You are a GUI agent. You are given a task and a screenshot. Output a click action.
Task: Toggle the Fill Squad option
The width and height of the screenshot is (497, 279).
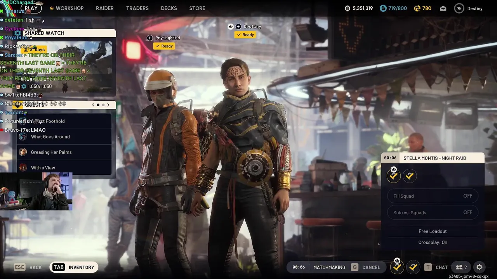(x=433, y=196)
